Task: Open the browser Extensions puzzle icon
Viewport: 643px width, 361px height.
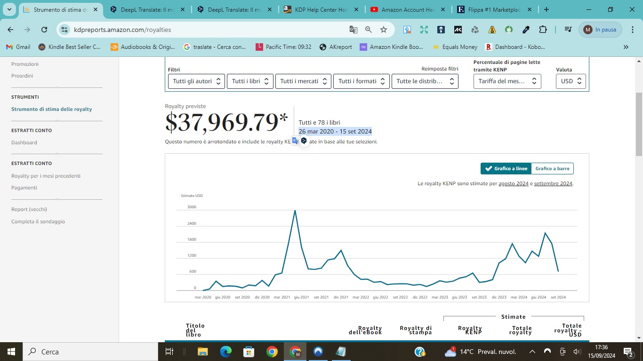Action: pyautogui.click(x=543, y=30)
